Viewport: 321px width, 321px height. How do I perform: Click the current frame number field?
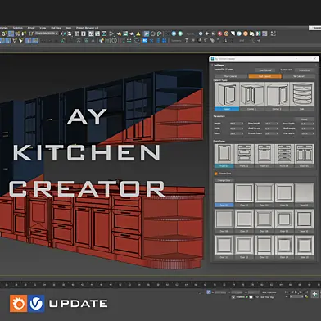click(x=296, y=296)
